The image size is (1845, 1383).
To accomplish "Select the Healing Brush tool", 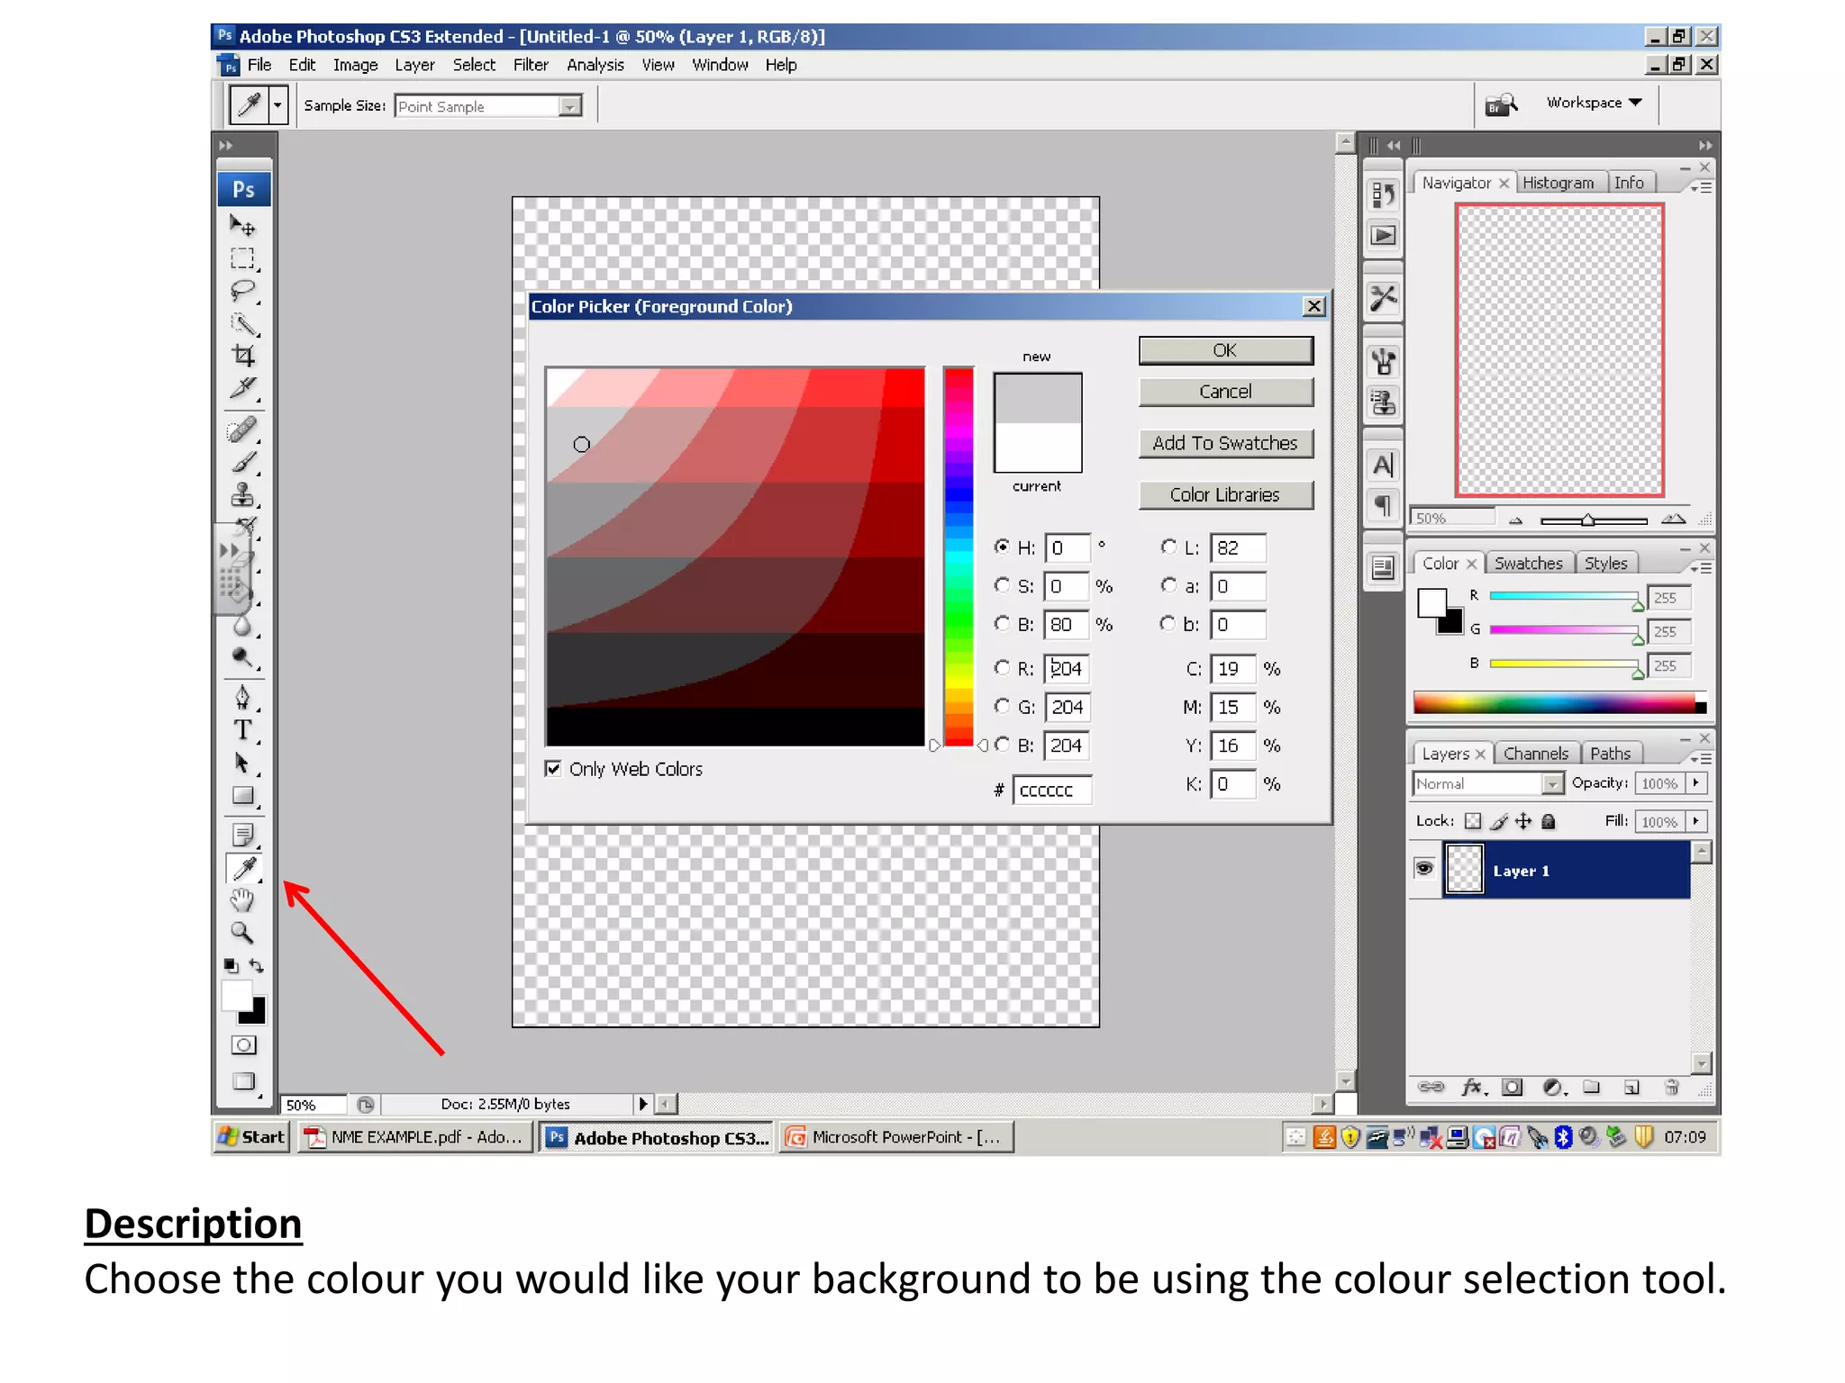I will (x=242, y=429).
